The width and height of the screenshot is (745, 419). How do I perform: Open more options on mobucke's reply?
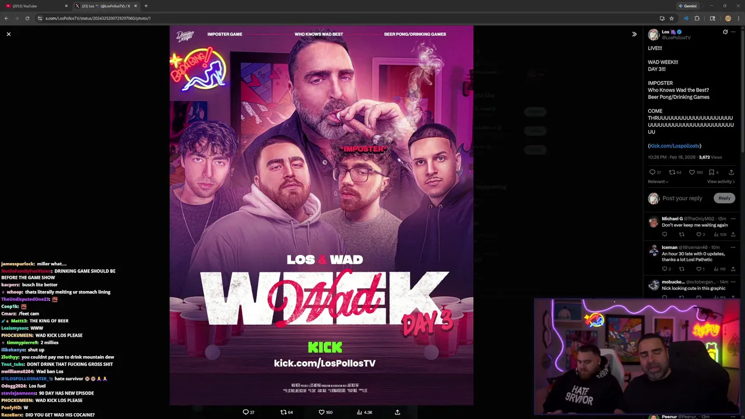(733, 282)
